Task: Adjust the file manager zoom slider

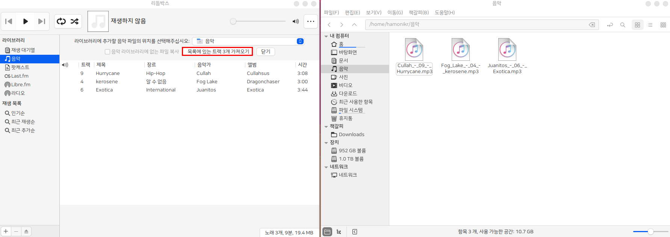Action: point(650,232)
